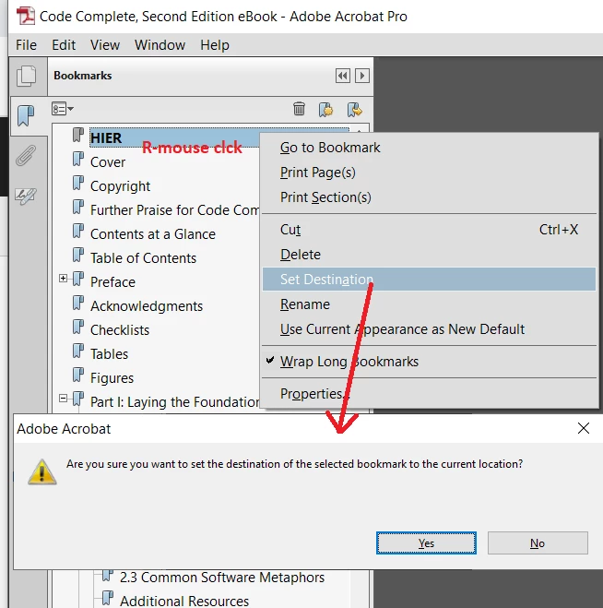
Task: Click the Delete bookmark trash icon
Action: pyautogui.click(x=299, y=109)
